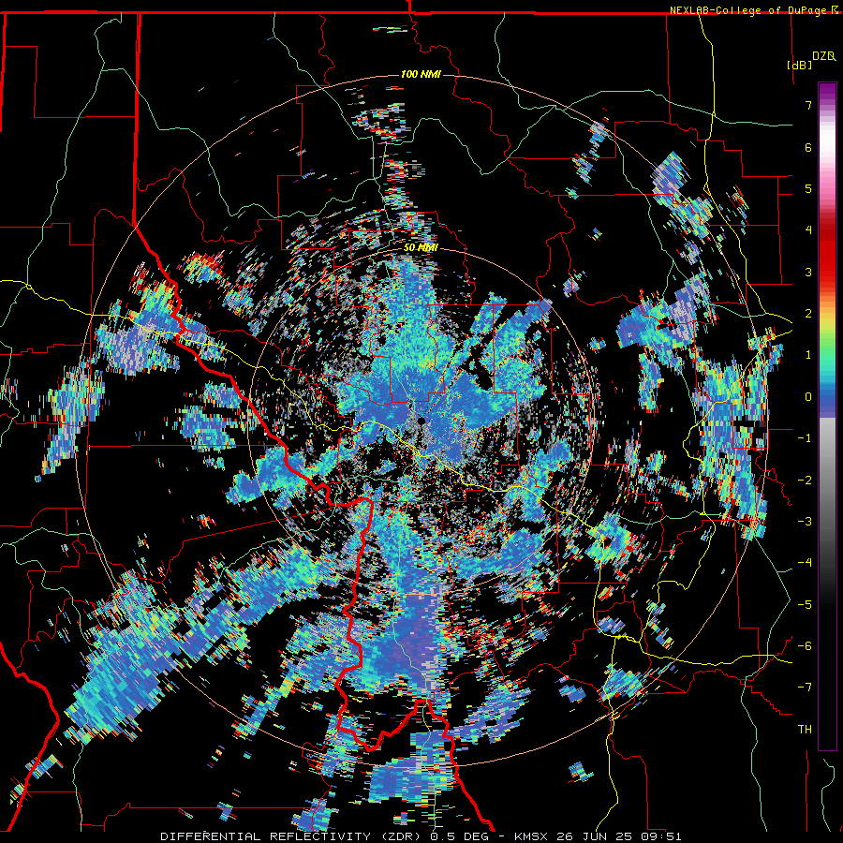Click the TH label below the scale
The width and height of the screenshot is (843, 843).
[x=805, y=730]
